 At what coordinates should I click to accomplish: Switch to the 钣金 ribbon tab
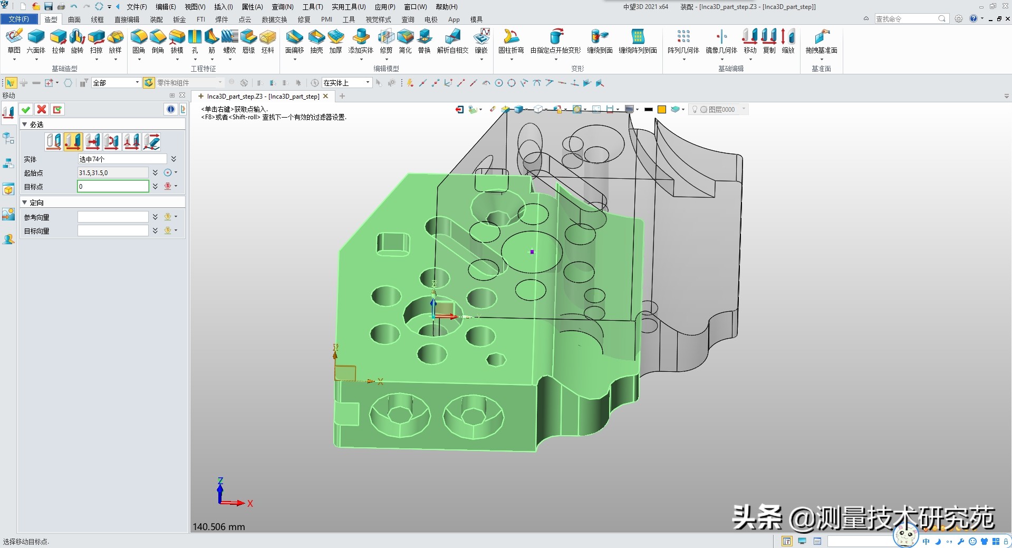coord(179,20)
